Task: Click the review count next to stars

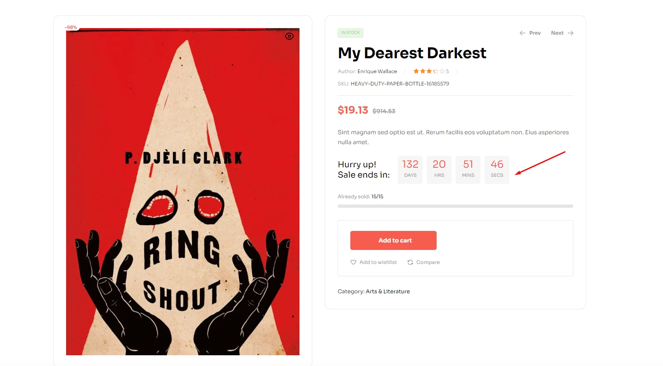Action: click(447, 71)
